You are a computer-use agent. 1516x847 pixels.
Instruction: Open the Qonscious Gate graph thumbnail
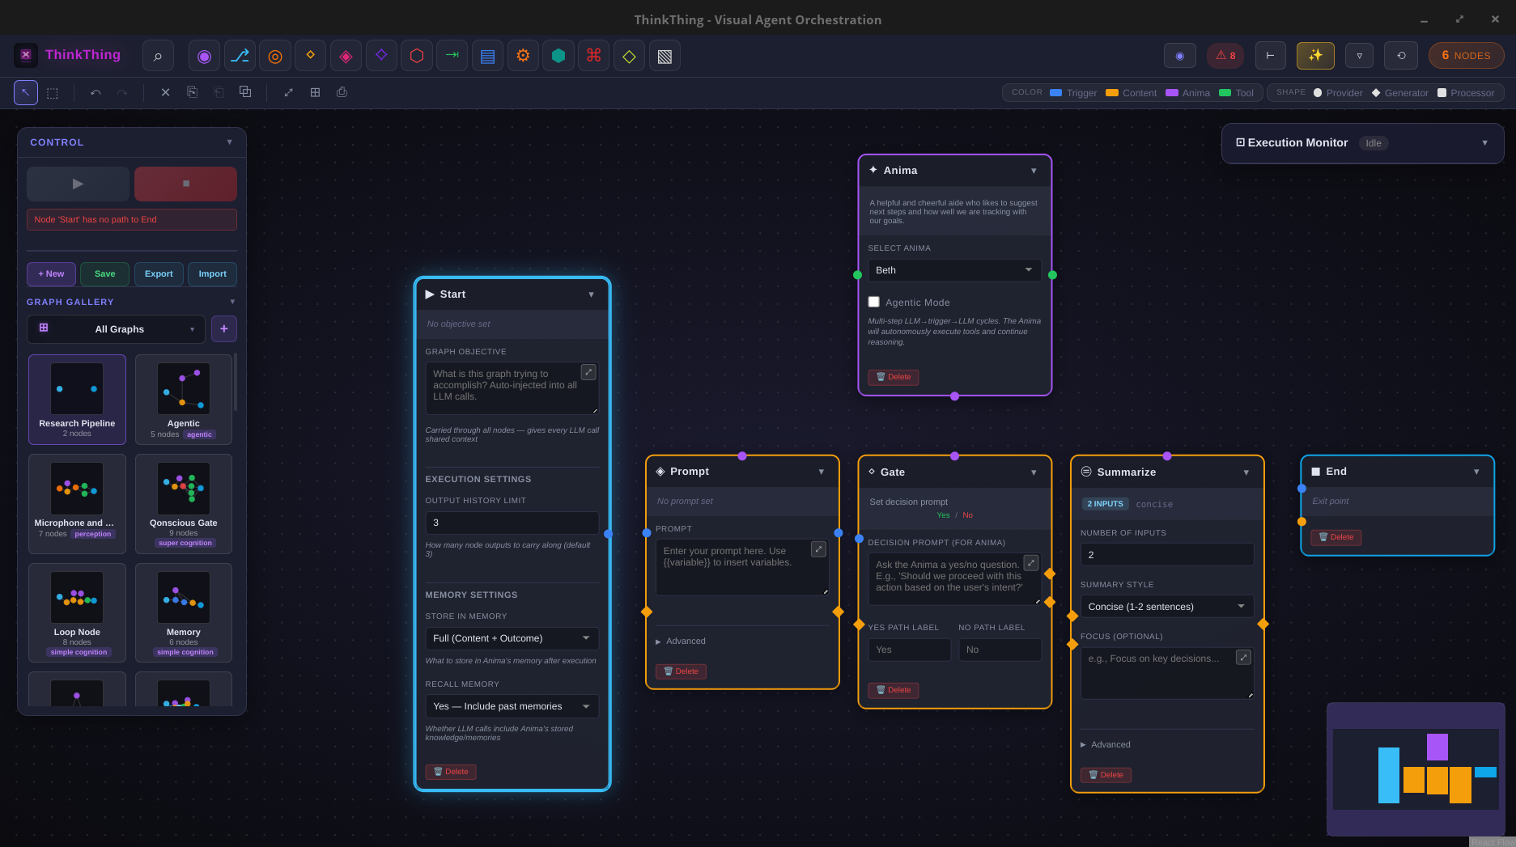[184, 504]
